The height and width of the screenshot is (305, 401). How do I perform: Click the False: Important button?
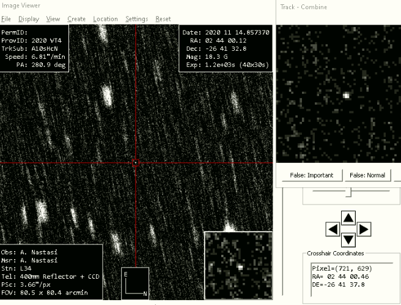312,175
